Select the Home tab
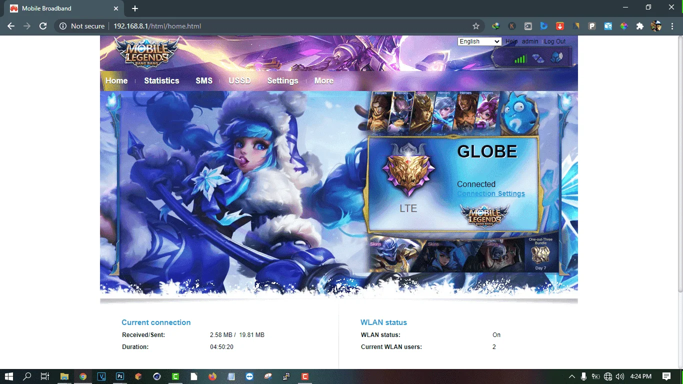Viewport: 683px width, 384px height. pos(116,80)
